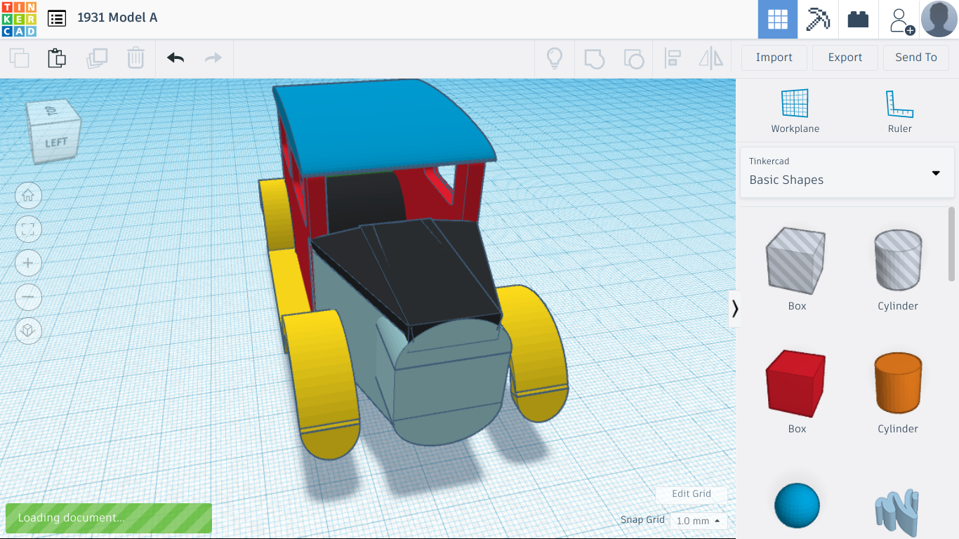The height and width of the screenshot is (539, 959).
Task: Select the Group tool
Action: (595, 58)
